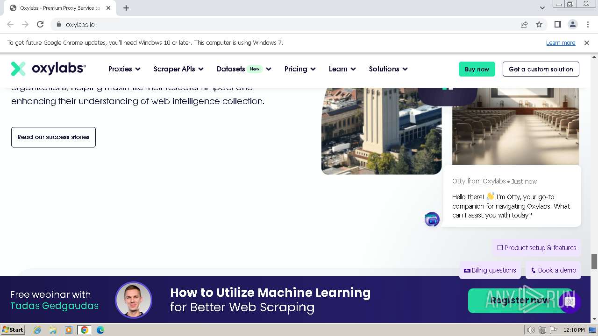Click the Oxylabs browser tab
Viewport: 598px width, 336px height.
click(x=60, y=8)
